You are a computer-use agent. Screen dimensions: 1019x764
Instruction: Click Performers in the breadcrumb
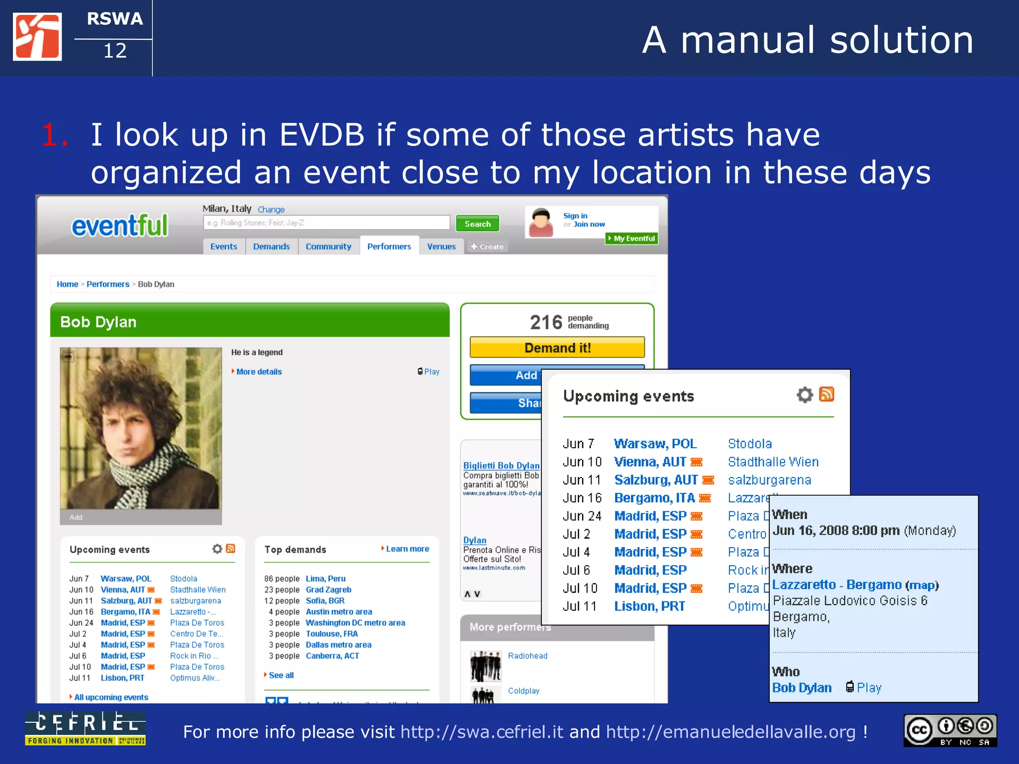[108, 284]
